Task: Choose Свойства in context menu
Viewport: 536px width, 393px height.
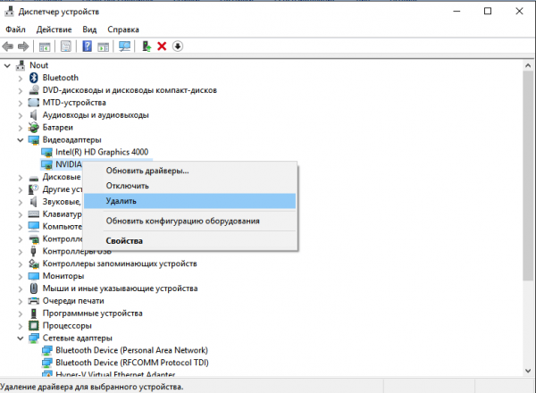Action: coord(190,241)
